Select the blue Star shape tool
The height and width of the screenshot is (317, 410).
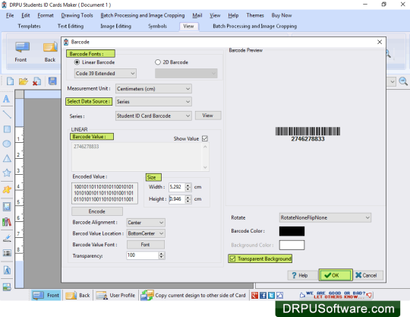pos(7,173)
